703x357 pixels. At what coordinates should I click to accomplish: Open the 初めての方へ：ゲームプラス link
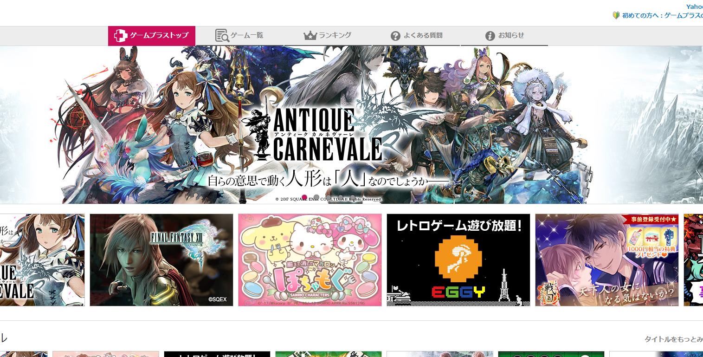point(662,15)
